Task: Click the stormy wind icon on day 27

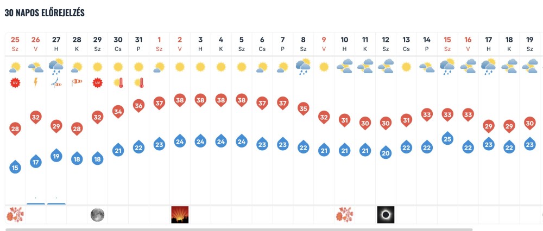Action: tap(56, 83)
